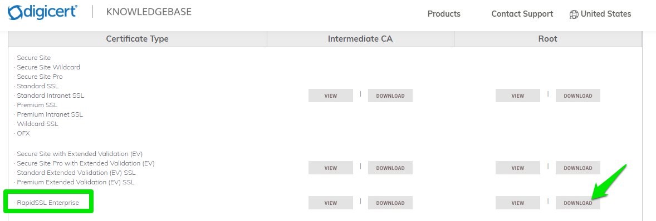The height and width of the screenshot is (221, 656).
Task: Open Contact Support page
Action: coord(522,14)
